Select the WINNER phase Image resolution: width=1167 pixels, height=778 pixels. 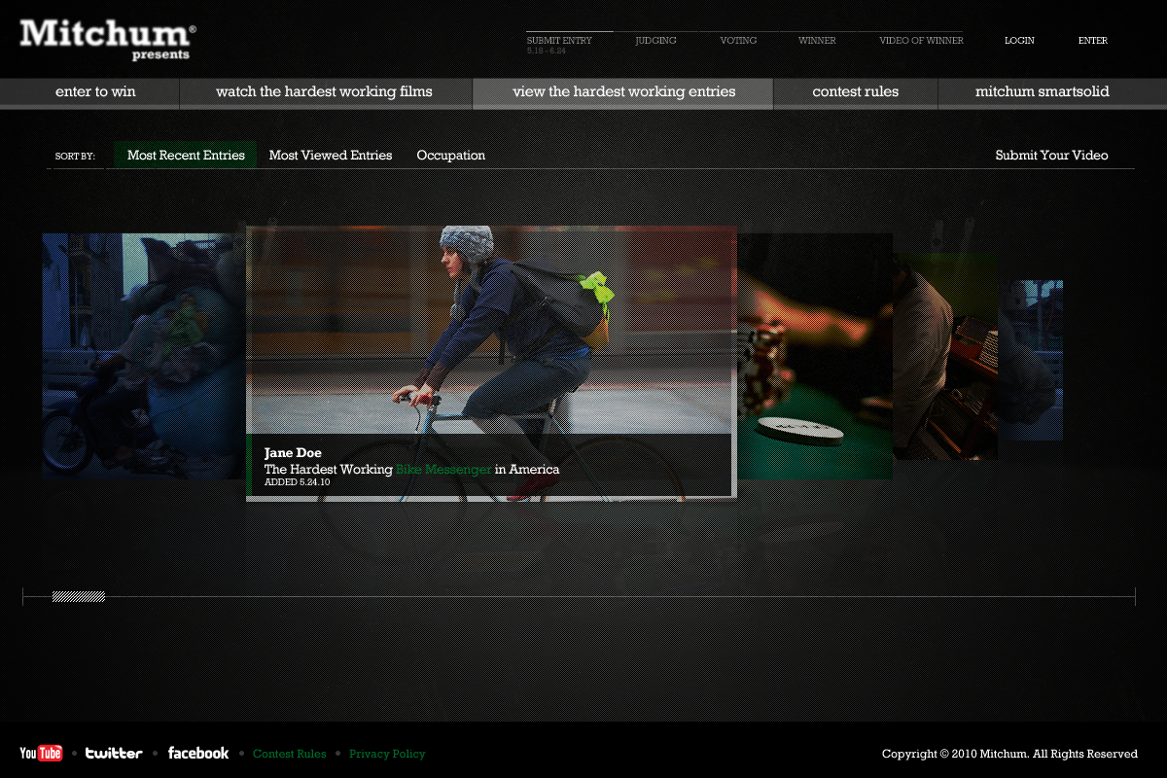817,41
